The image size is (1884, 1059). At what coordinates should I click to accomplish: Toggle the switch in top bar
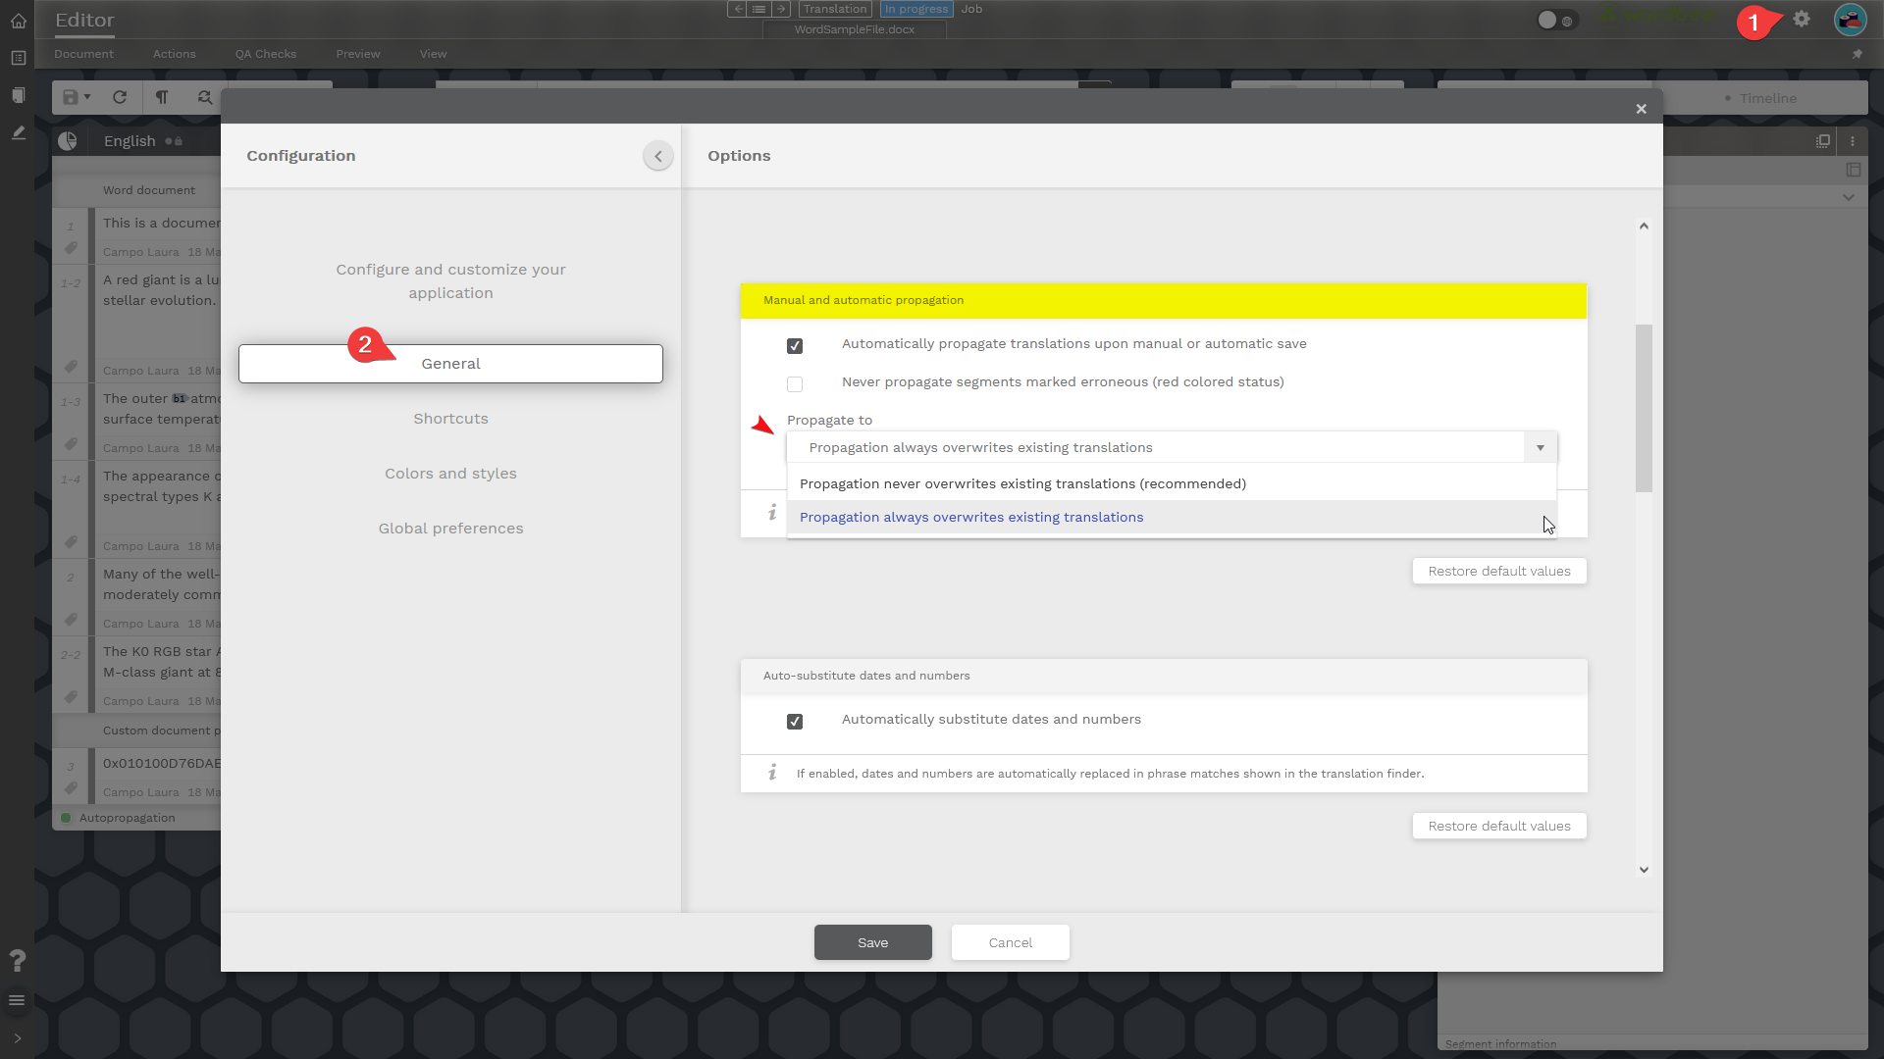pyautogui.click(x=1555, y=20)
